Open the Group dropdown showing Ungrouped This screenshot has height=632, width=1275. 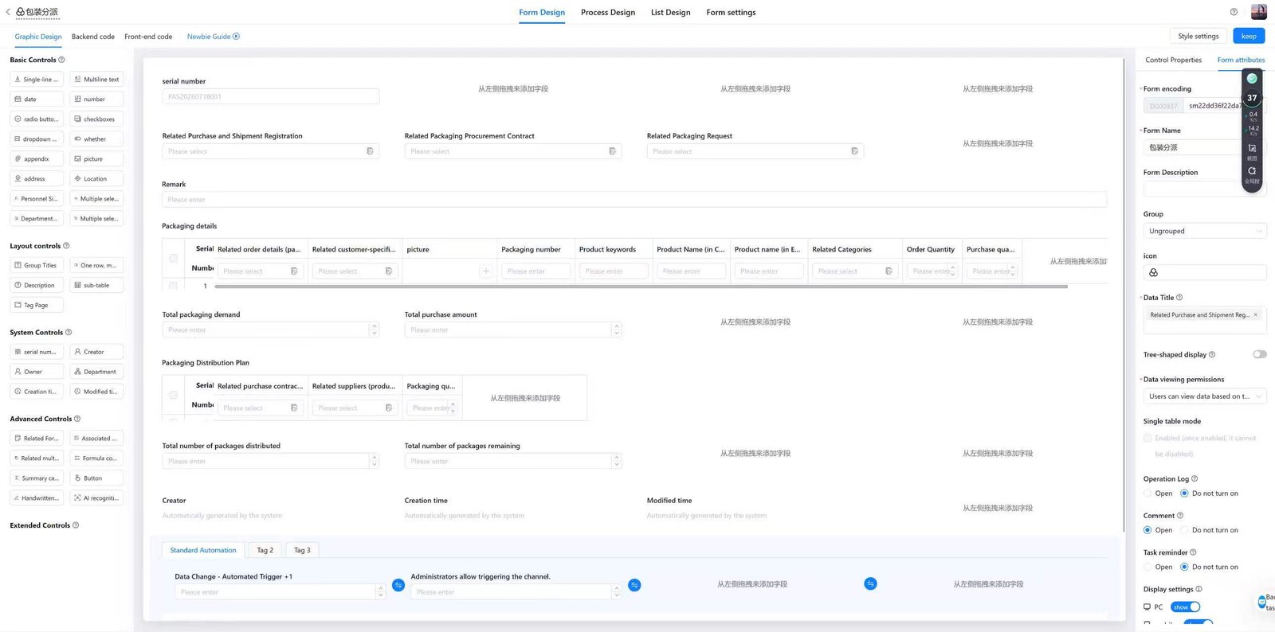1204,231
